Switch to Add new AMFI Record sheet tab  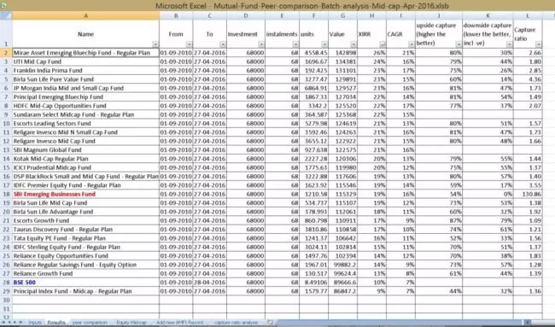tap(179, 323)
